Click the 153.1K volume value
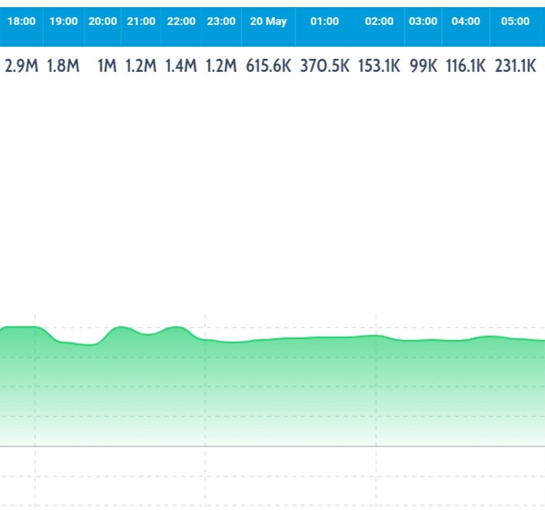The image size is (545, 510). point(379,66)
